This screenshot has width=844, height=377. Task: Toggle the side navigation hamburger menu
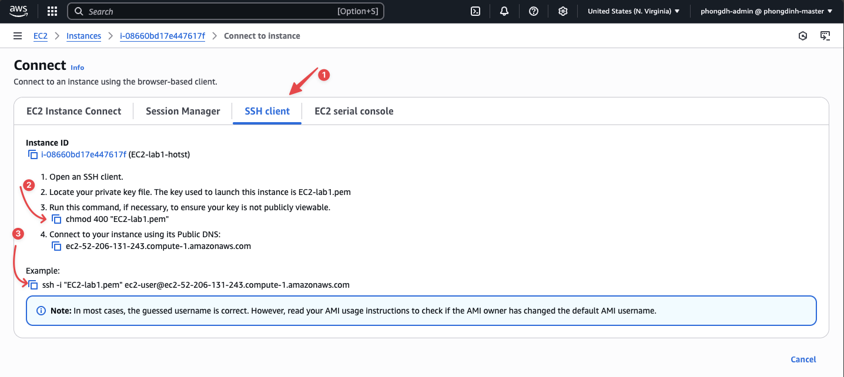(x=18, y=36)
